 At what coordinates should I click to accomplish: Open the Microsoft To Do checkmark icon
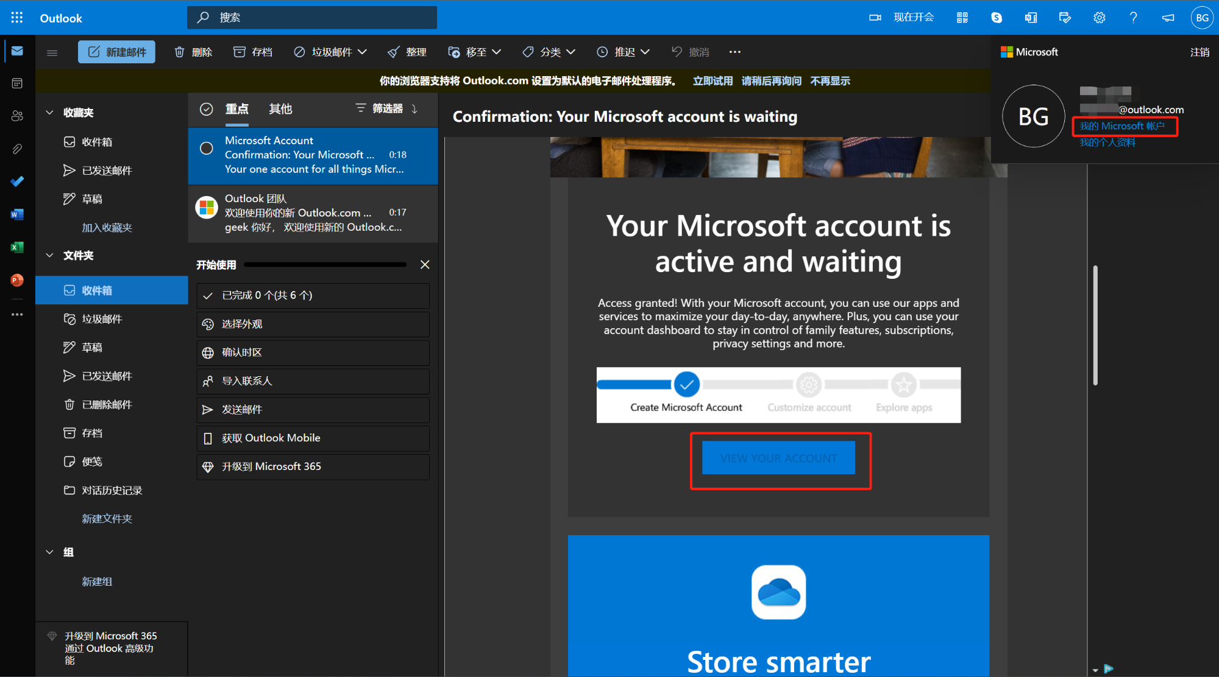[x=17, y=181]
